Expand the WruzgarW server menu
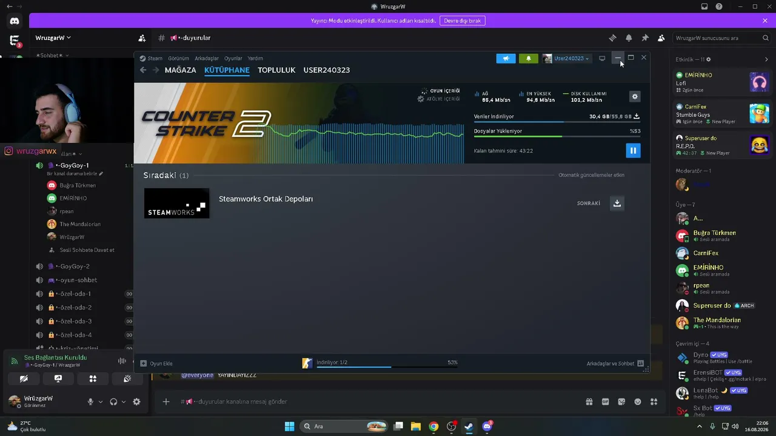The image size is (776, 436). coord(53,38)
